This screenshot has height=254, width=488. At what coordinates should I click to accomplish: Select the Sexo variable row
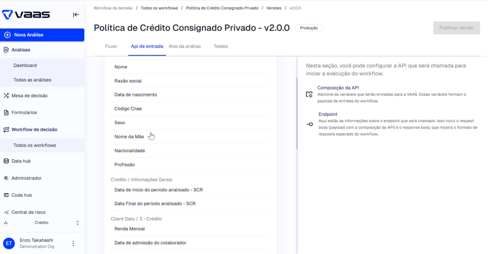click(190, 122)
